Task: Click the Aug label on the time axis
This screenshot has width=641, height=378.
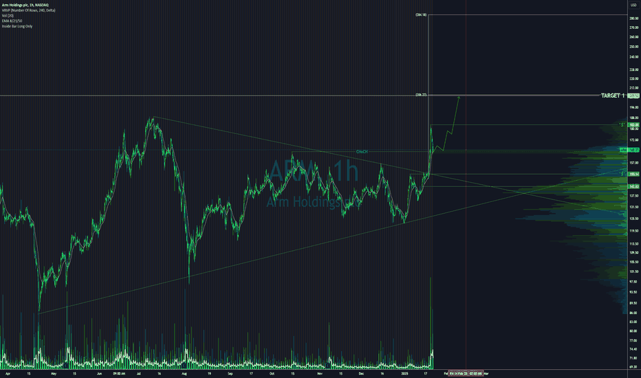Action: 184,373
